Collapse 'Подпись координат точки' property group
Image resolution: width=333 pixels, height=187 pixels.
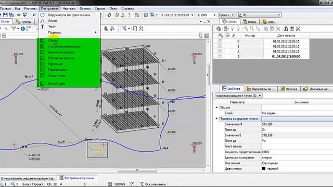[216, 119]
